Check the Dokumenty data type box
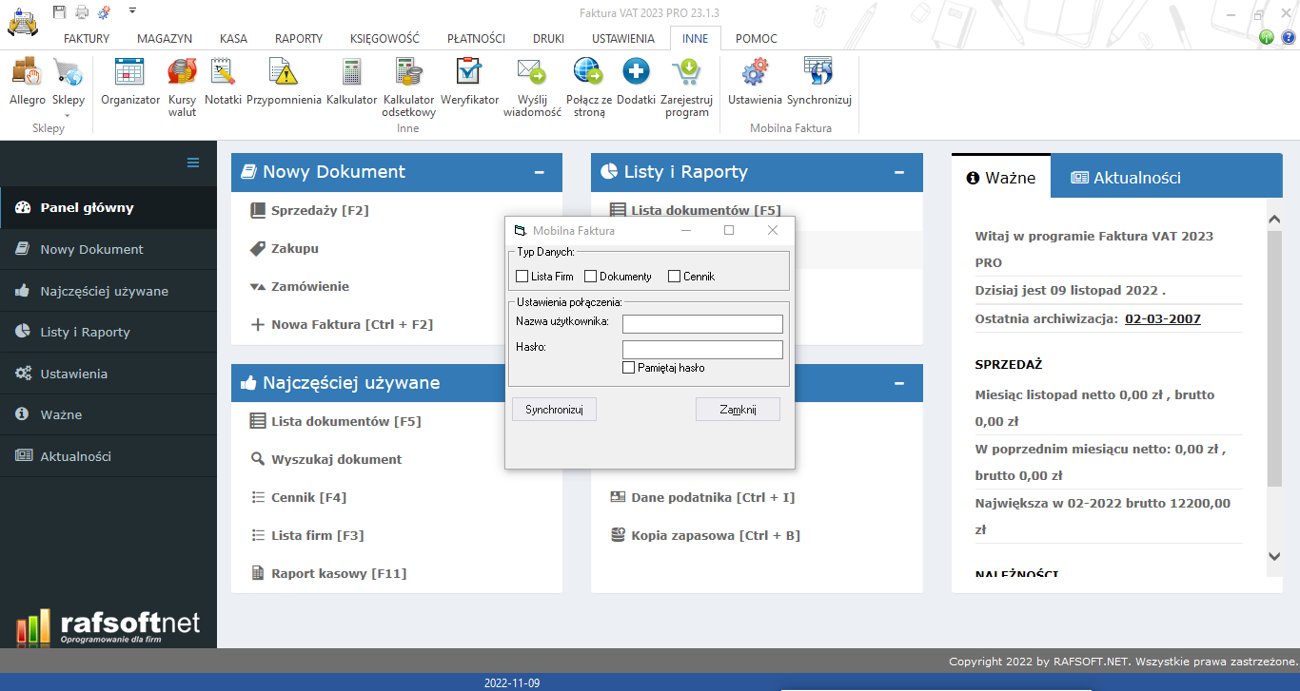 [x=590, y=277]
